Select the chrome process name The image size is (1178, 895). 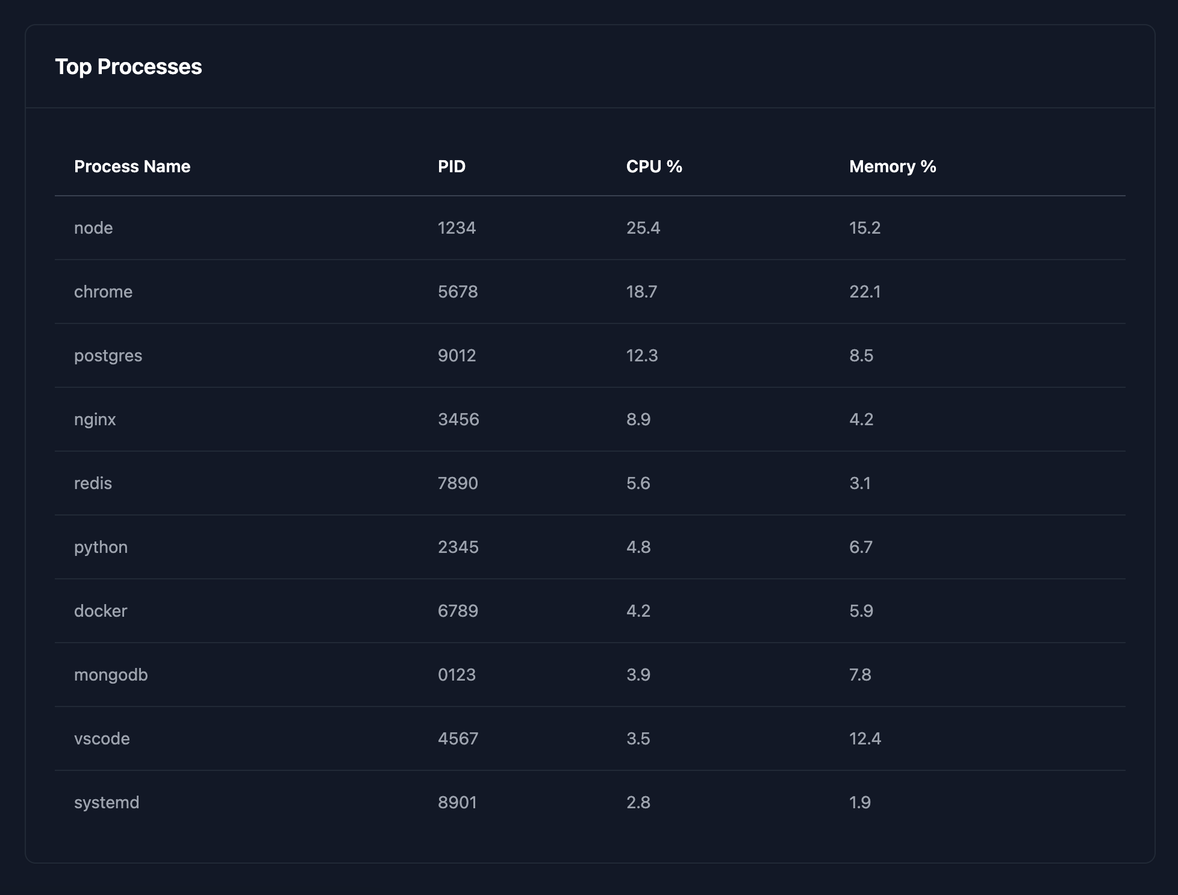(x=103, y=292)
